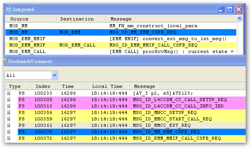Select MSG_ID_EMM_MMIF_CALL_CSFB_REQ bookmark row
Image resolution: width=251 pixels, height=148 pixels.
(x=132, y=139)
